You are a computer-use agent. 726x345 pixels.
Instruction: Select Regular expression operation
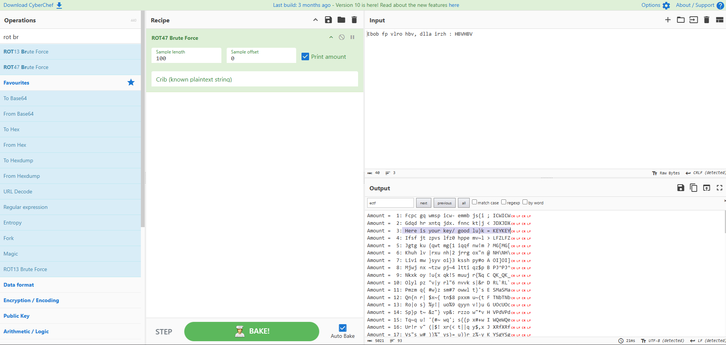coord(70,207)
